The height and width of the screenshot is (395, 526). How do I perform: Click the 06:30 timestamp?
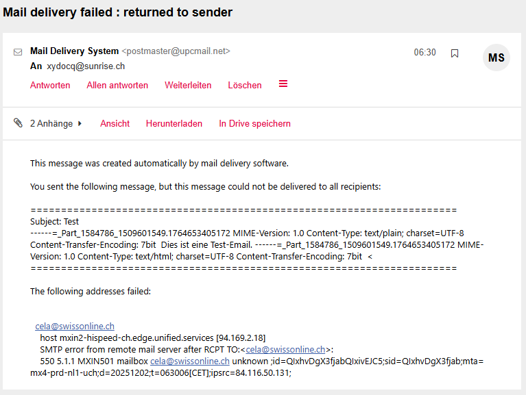[x=425, y=53]
